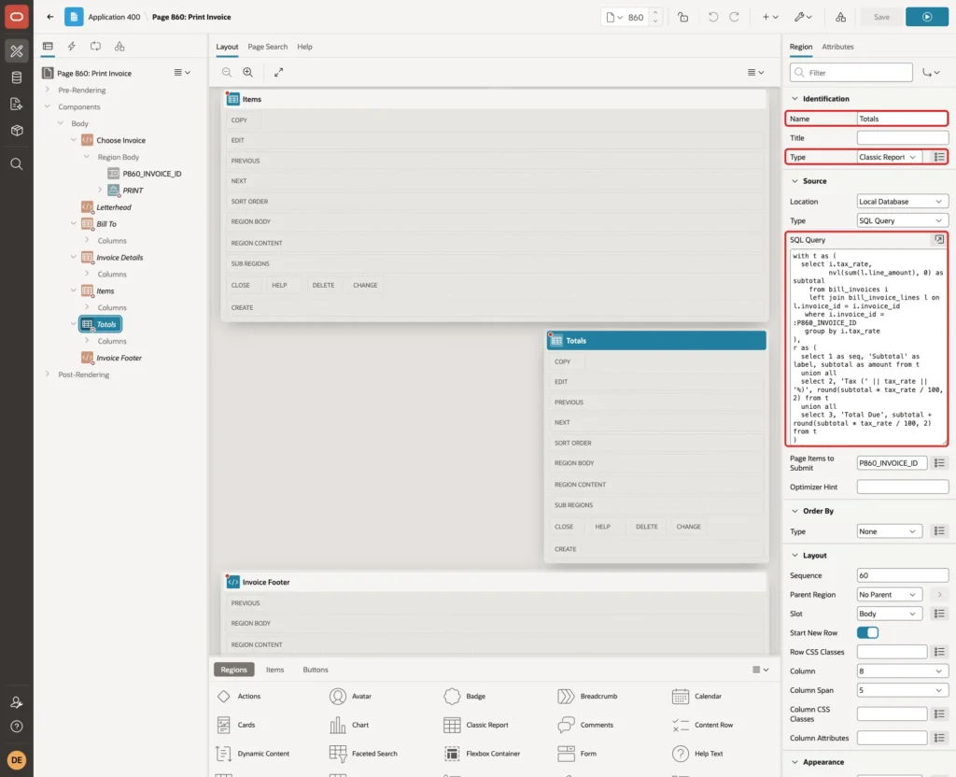
Task: Open the Gallery cube sidebar icon
Action: click(17, 131)
